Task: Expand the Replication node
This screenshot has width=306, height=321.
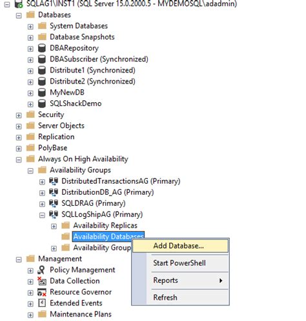Action: coord(19,138)
